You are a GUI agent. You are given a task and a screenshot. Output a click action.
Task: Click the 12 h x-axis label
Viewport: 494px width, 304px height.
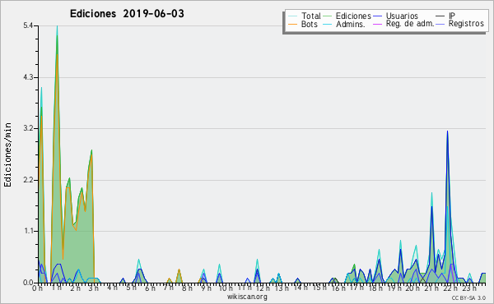pyautogui.click(x=263, y=288)
